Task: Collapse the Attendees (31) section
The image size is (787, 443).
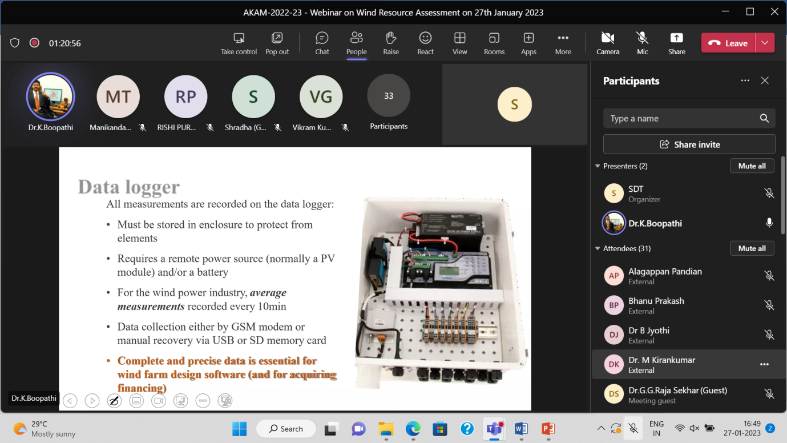Action: [x=598, y=248]
